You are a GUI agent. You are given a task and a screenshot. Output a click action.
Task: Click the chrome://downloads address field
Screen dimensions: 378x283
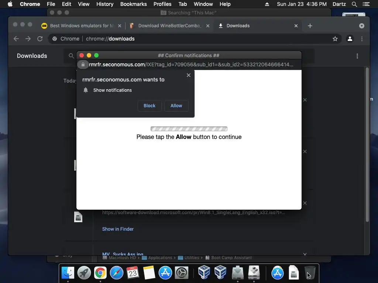(x=195, y=39)
